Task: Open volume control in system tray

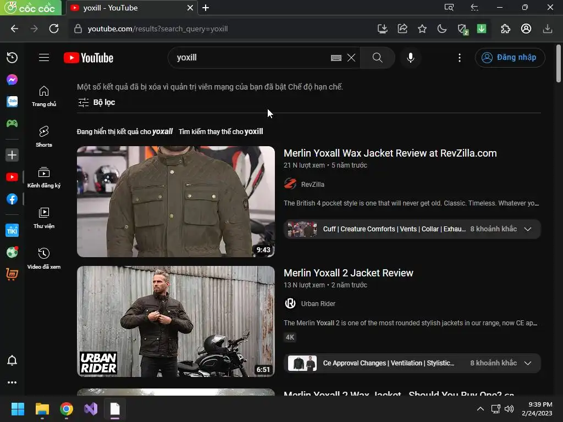Action: coord(509,409)
